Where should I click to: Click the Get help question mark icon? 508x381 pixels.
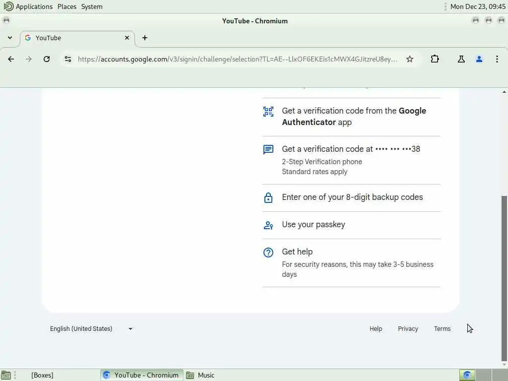(x=268, y=253)
